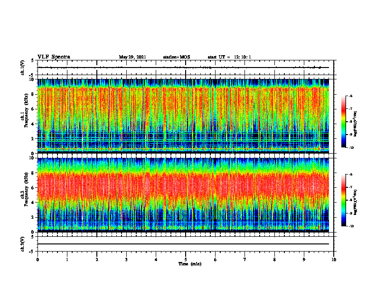Click the ch.1 "Frequency (kHz)" axis label
The width and height of the screenshot is (376, 291).
(27, 110)
